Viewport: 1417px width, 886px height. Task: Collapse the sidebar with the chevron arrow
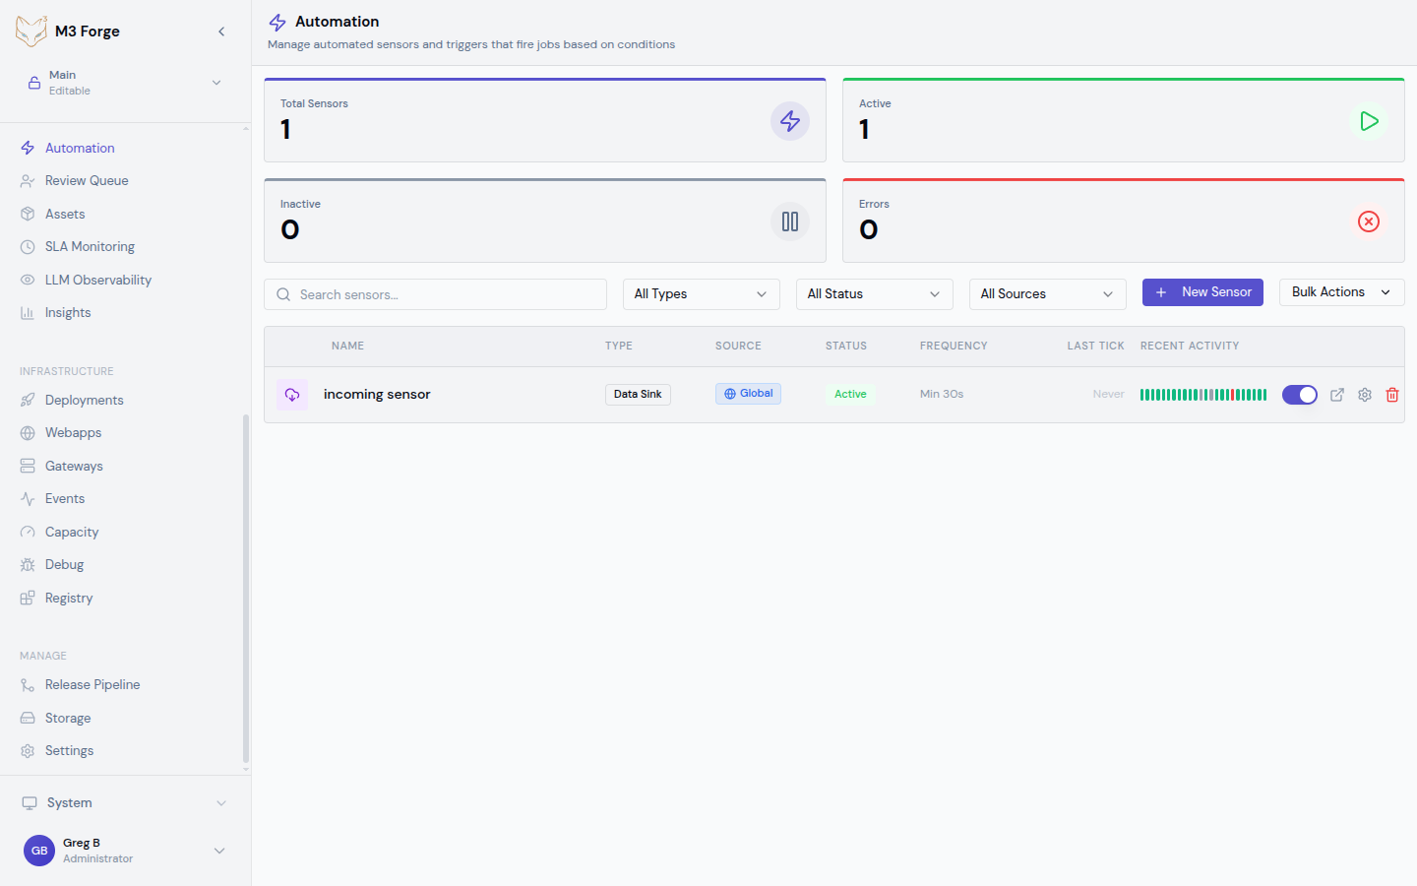(221, 32)
